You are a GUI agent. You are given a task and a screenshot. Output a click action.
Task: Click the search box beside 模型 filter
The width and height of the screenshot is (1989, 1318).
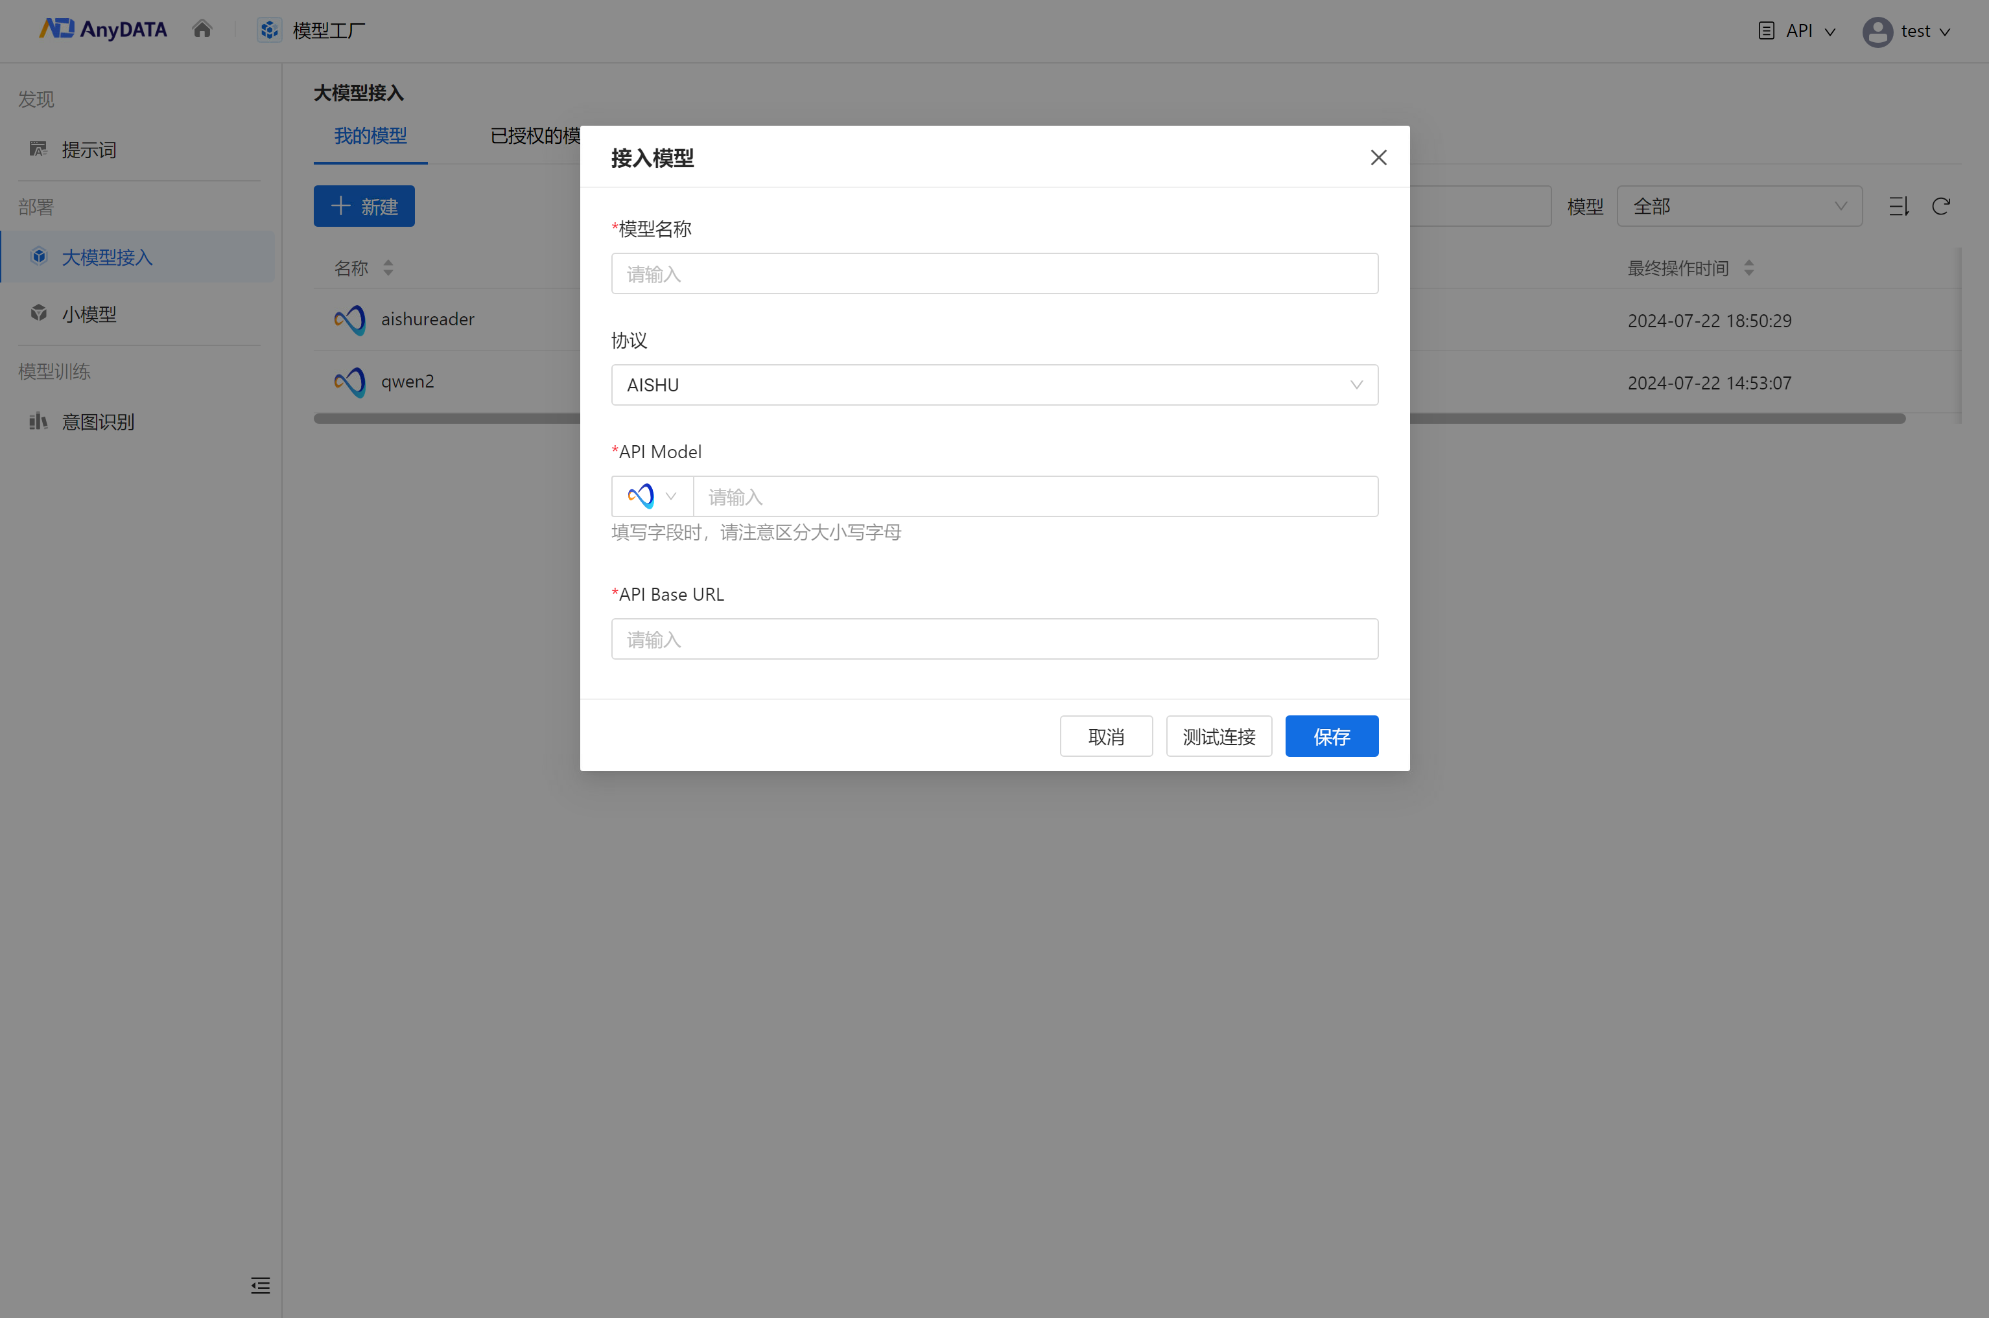point(1480,206)
